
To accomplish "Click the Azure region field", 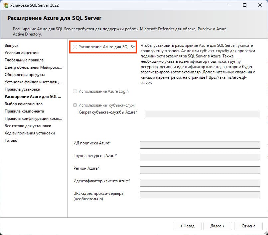I will point(200,170).
